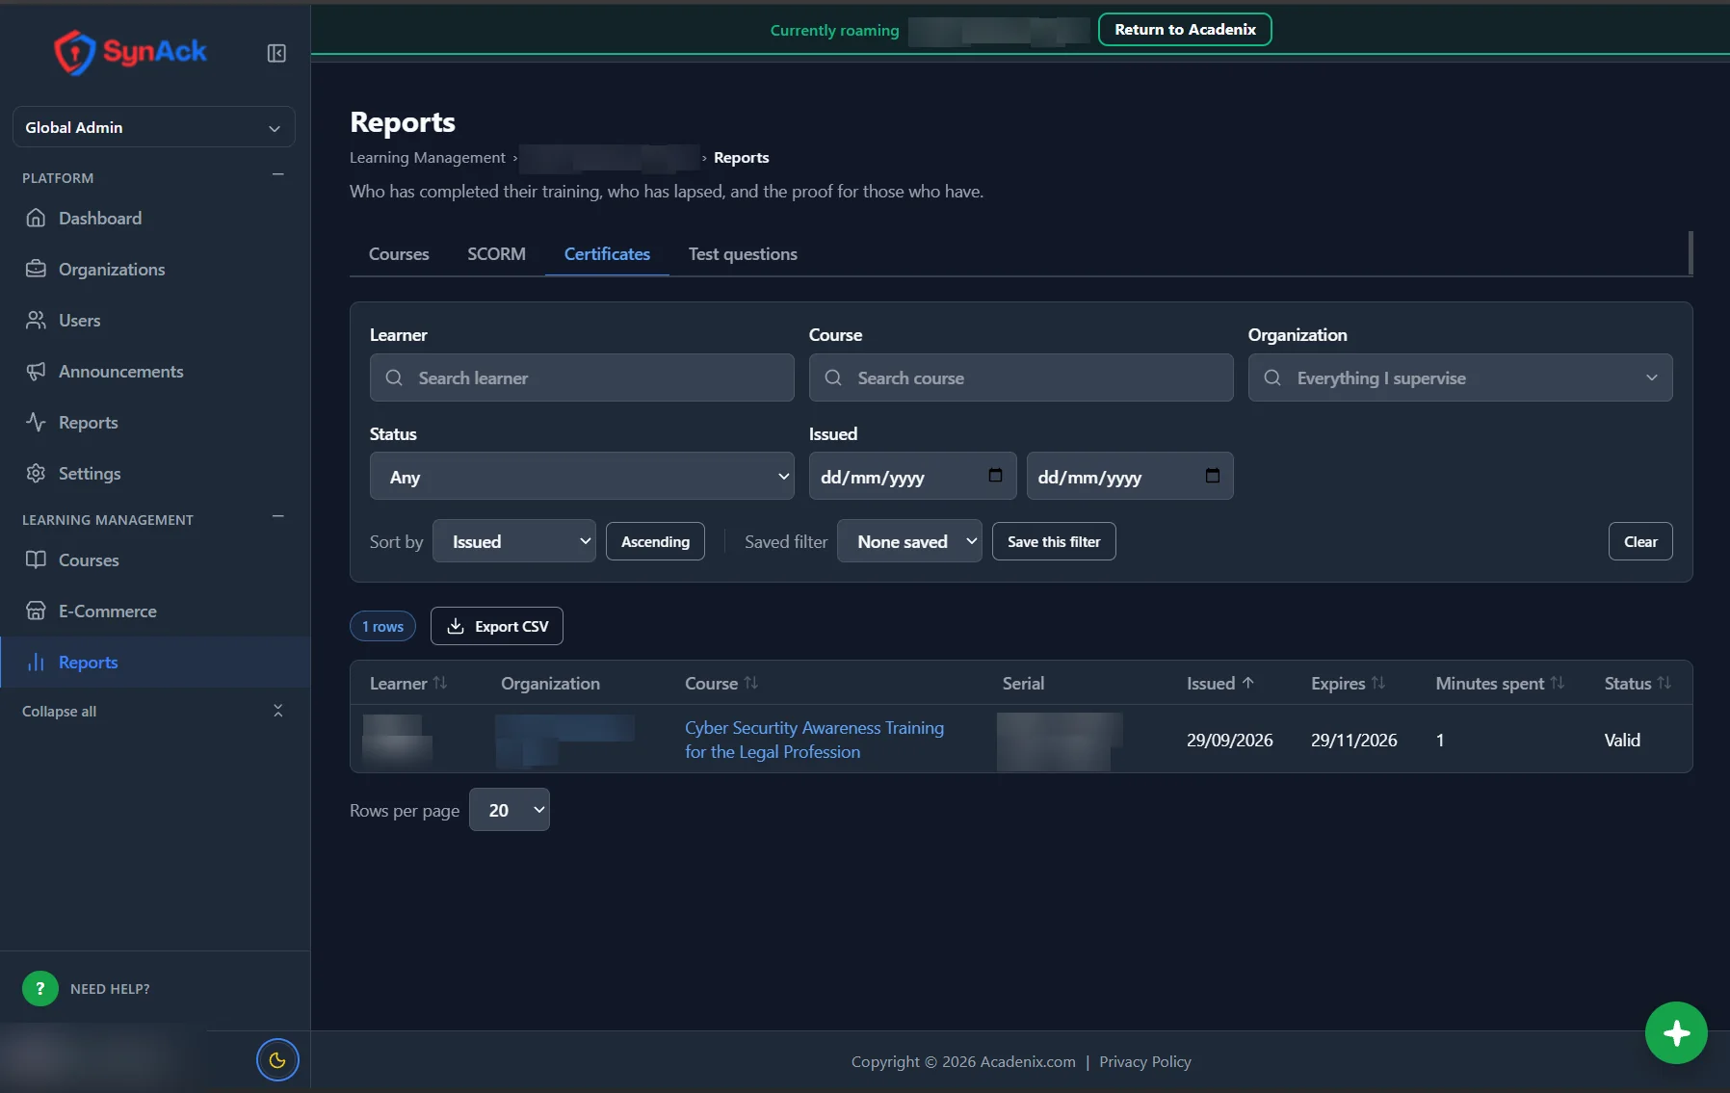Click the SynAck shield logo

pyautogui.click(x=74, y=52)
